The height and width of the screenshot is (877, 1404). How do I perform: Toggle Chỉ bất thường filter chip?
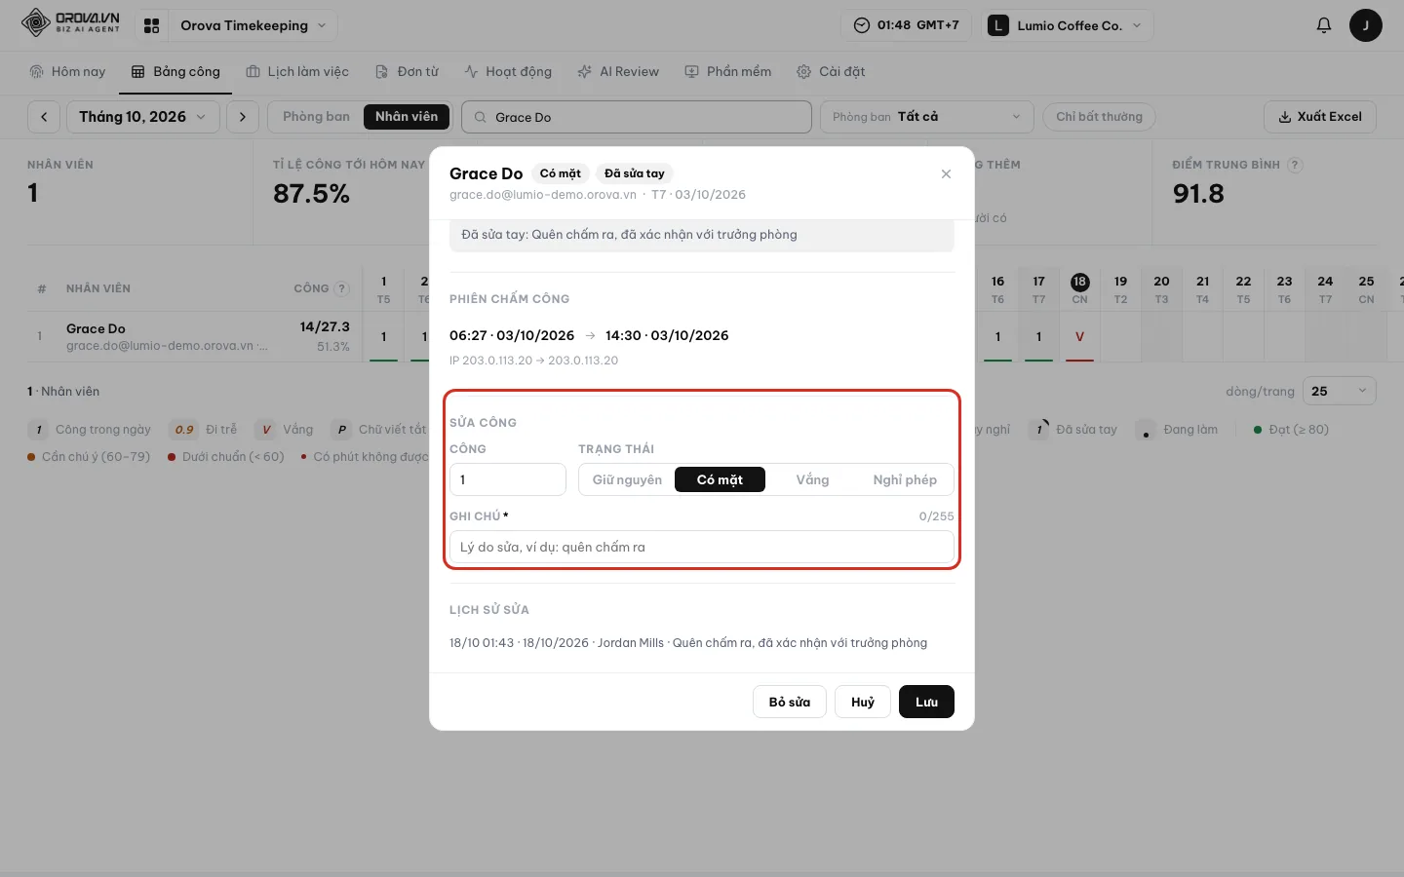[1099, 117]
